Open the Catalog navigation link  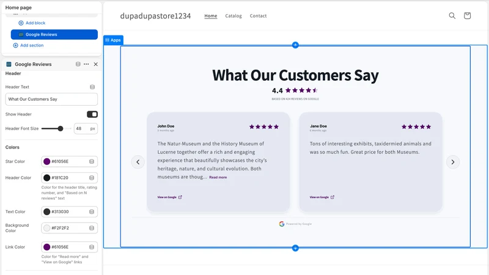[233, 16]
